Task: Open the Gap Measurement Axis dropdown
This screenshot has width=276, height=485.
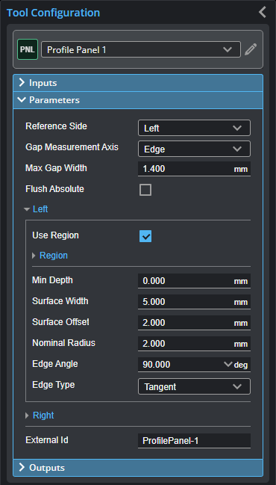Action: click(194, 149)
